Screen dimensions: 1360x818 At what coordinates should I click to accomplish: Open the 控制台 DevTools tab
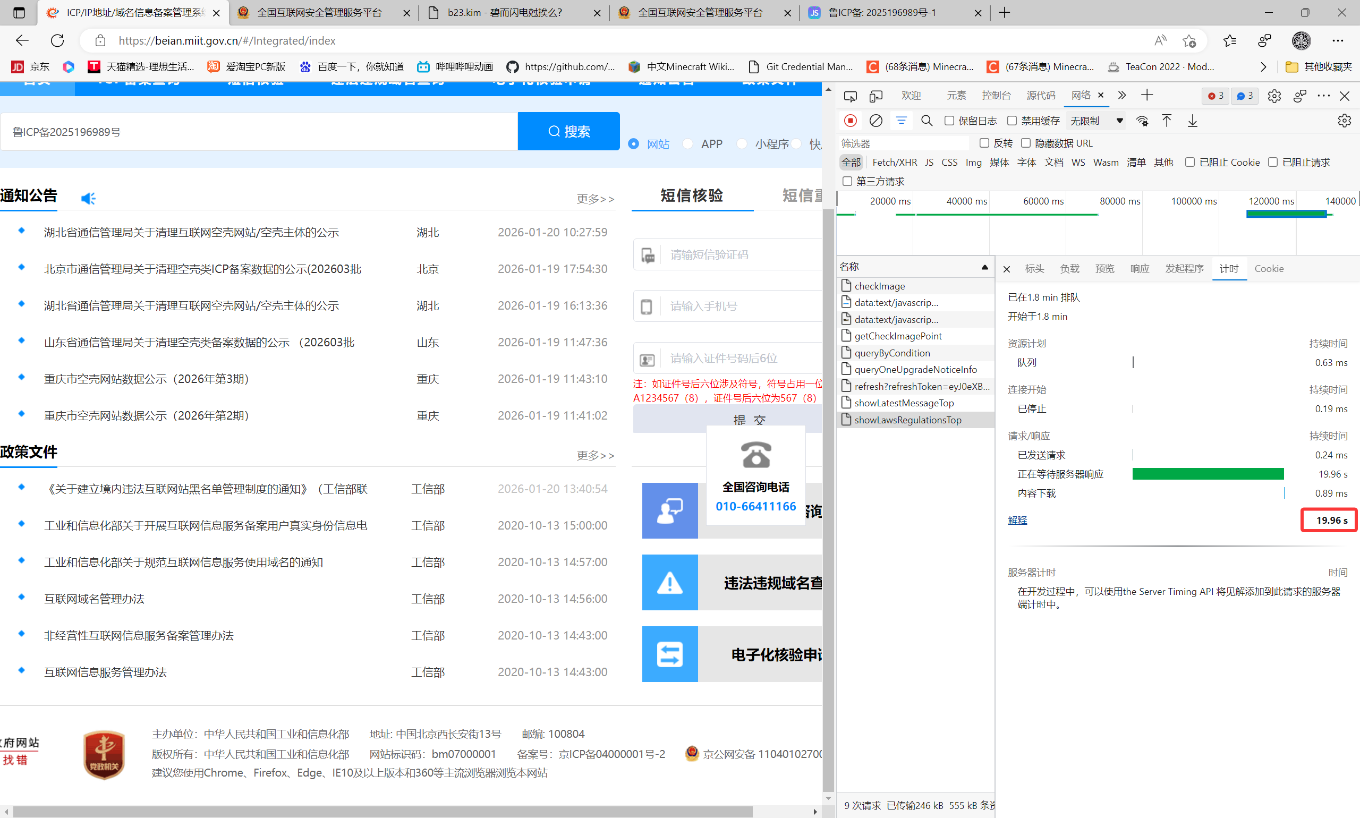[996, 96]
